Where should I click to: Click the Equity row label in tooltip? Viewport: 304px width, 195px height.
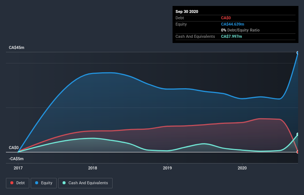coord(181,24)
